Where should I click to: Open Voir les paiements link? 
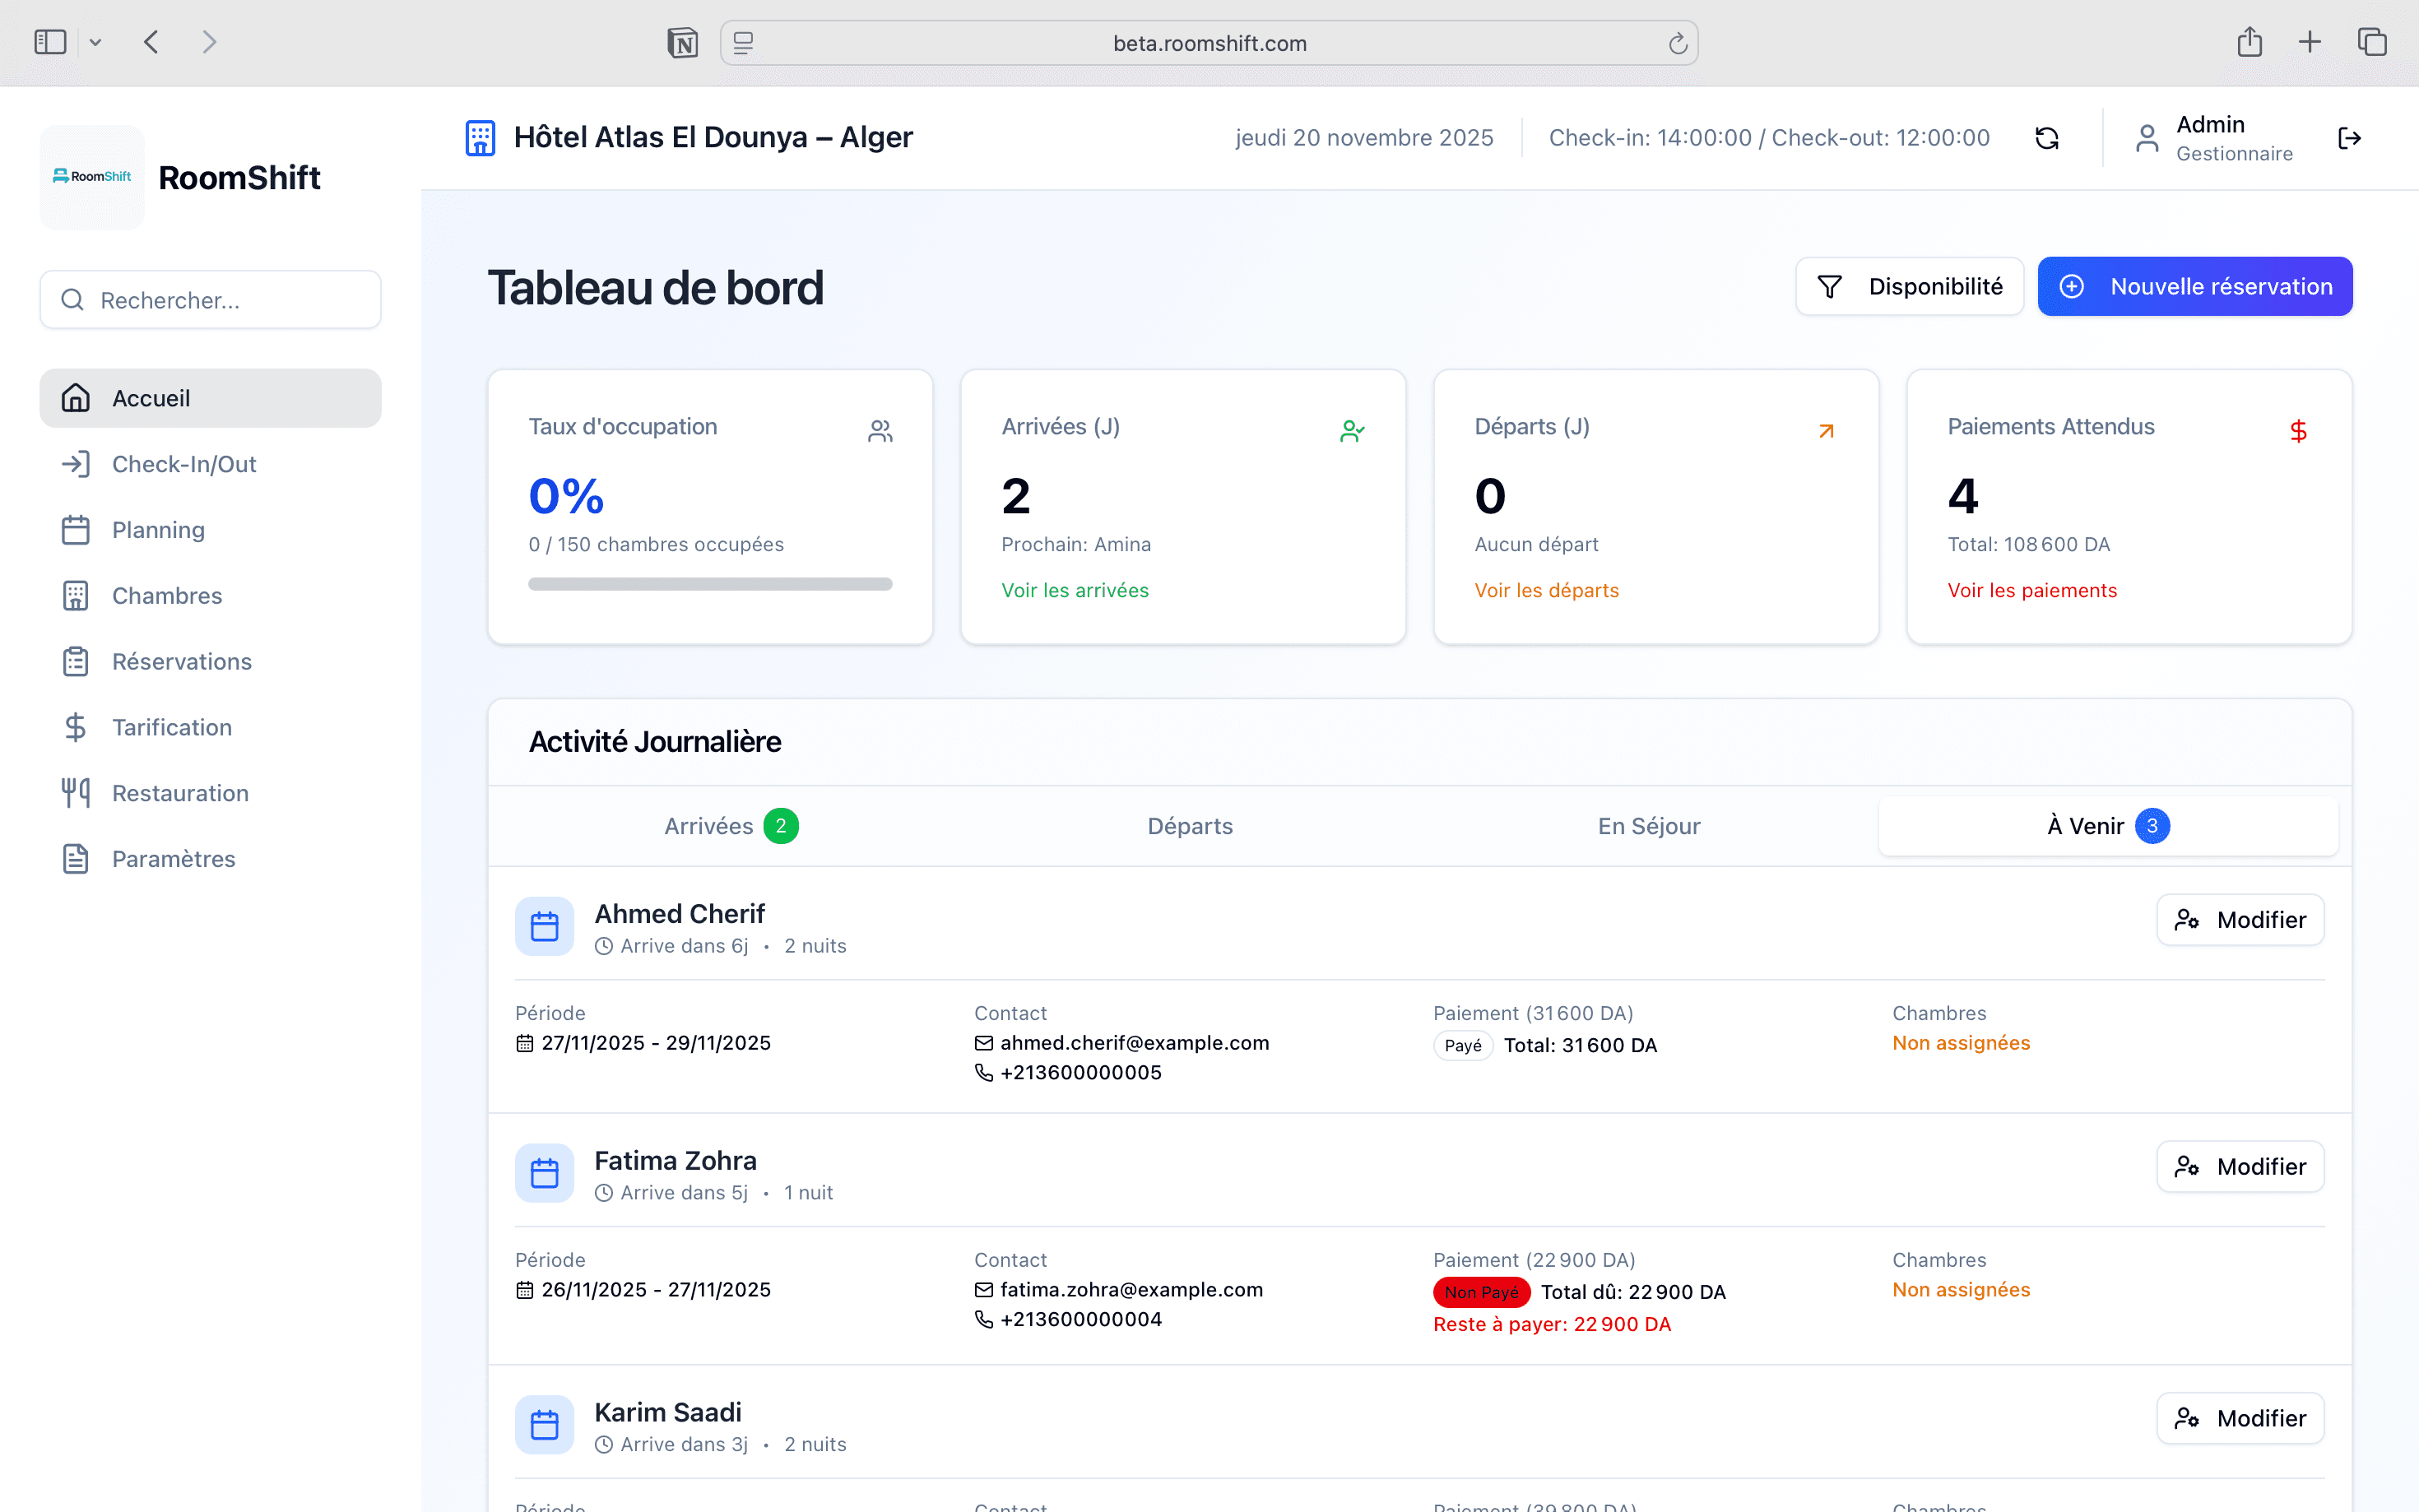point(2032,590)
